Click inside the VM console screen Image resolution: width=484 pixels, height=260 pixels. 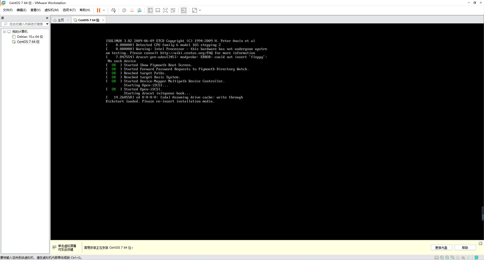click(267, 132)
